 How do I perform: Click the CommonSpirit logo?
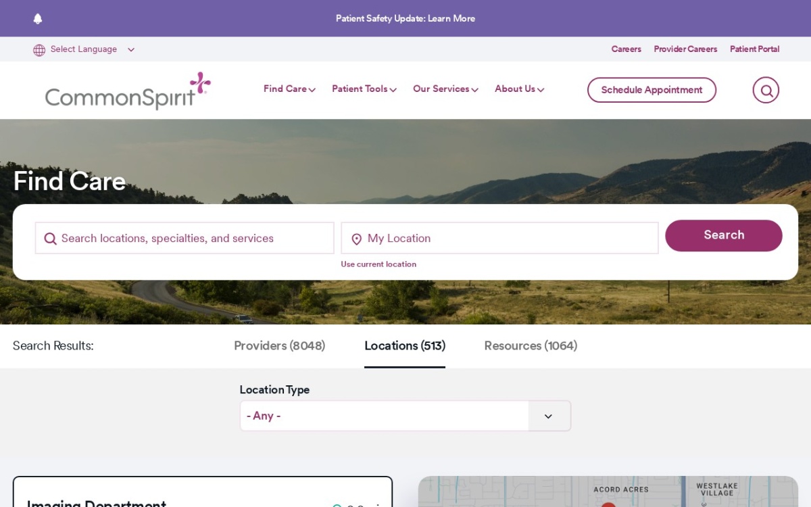(128, 91)
